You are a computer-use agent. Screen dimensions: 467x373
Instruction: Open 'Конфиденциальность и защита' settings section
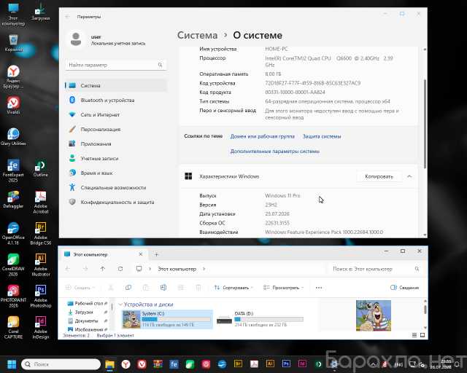point(116,202)
